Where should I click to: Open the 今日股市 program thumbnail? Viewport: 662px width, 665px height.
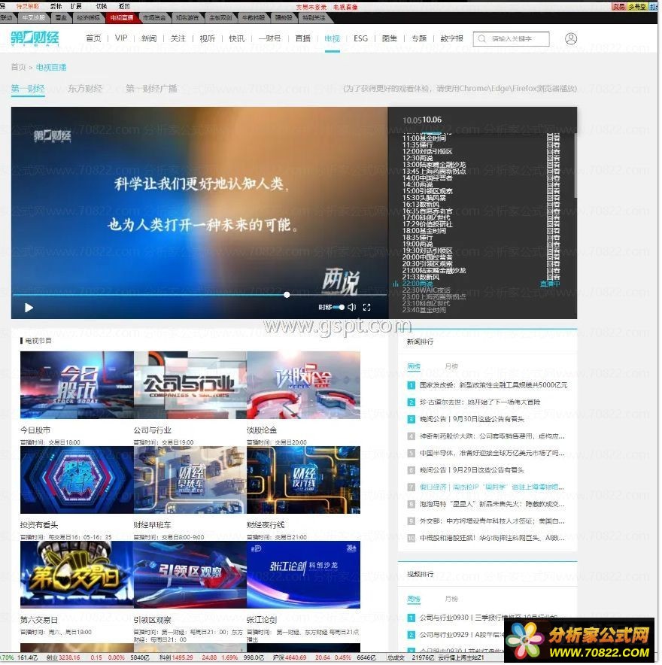77,385
